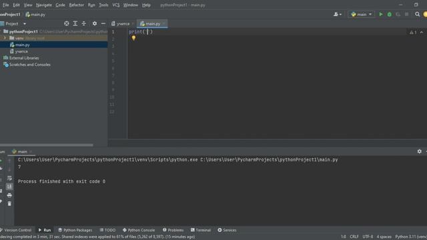Open the Navigate menu

tap(44, 5)
